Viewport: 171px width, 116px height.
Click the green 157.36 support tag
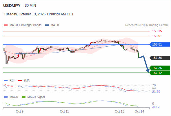point(160,68)
